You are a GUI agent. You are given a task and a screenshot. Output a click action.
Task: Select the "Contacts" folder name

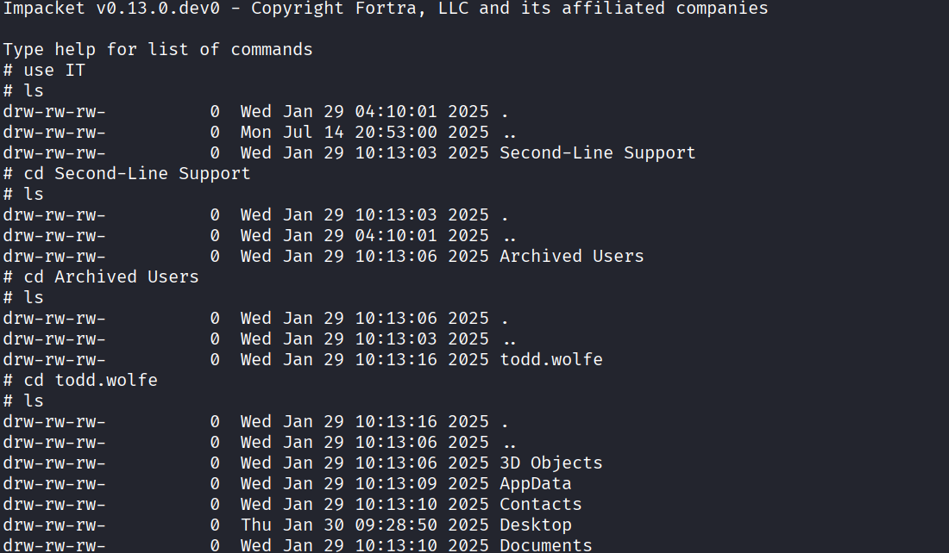point(540,505)
